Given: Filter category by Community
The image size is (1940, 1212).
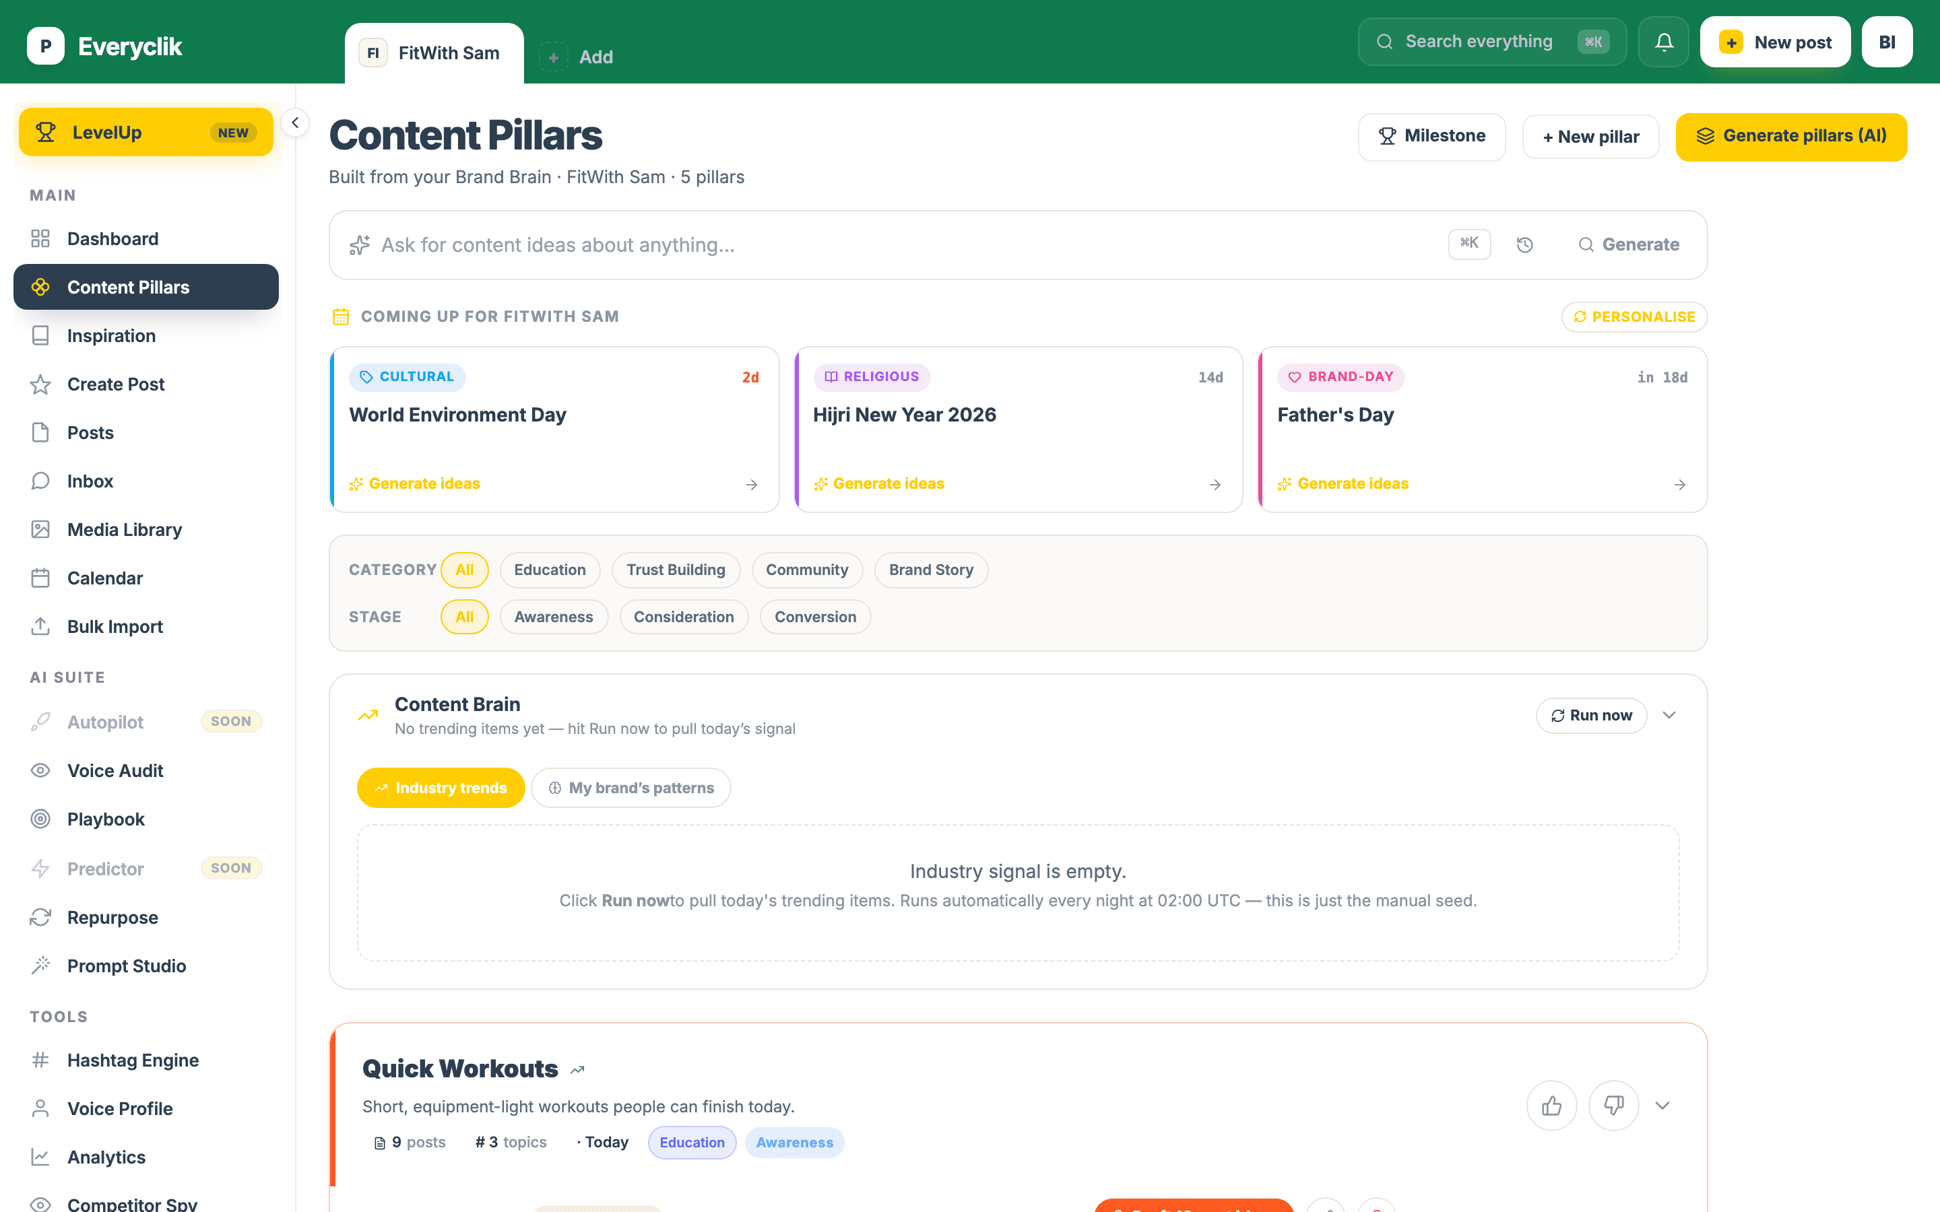Looking at the screenshot, I should (x=806, y=570).
